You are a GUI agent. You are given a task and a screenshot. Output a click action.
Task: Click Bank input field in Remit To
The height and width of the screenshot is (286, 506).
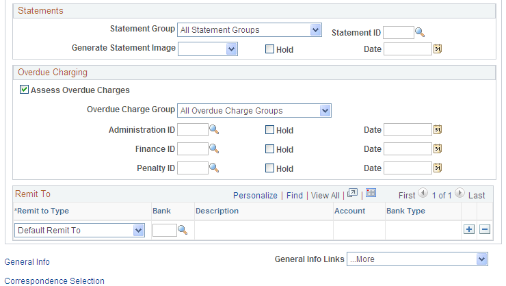tap(165, 230)
